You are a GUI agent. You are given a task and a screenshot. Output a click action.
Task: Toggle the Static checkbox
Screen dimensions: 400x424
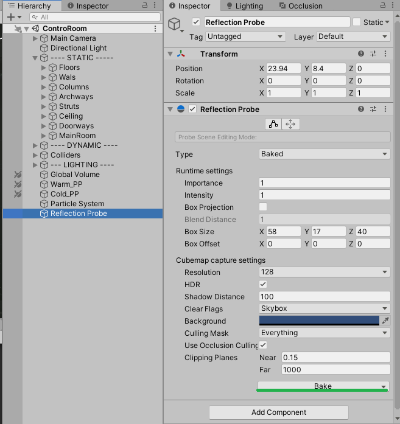(357, 22)
